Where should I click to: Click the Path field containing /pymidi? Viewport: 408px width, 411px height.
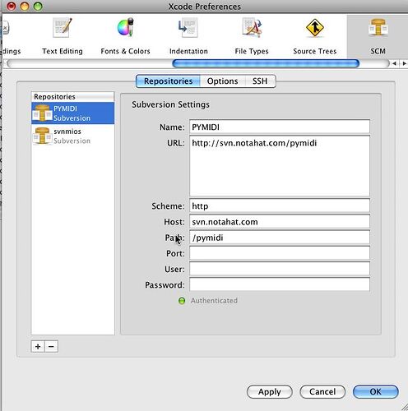[280, 238]
